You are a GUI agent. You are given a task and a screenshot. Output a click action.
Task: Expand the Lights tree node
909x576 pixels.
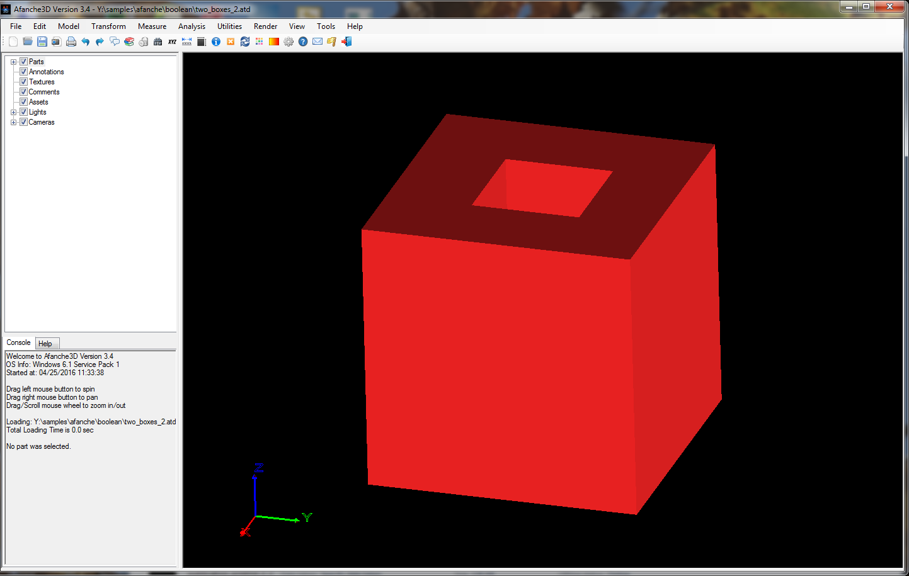13,112
